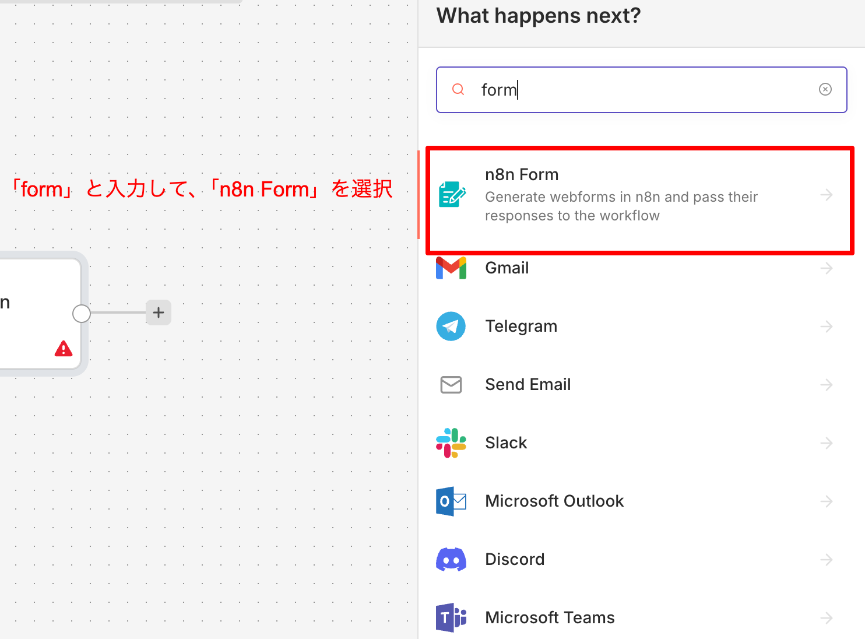865x639 pixels.
Task: Click the search magnifier icon
Action: pos(458,89)
